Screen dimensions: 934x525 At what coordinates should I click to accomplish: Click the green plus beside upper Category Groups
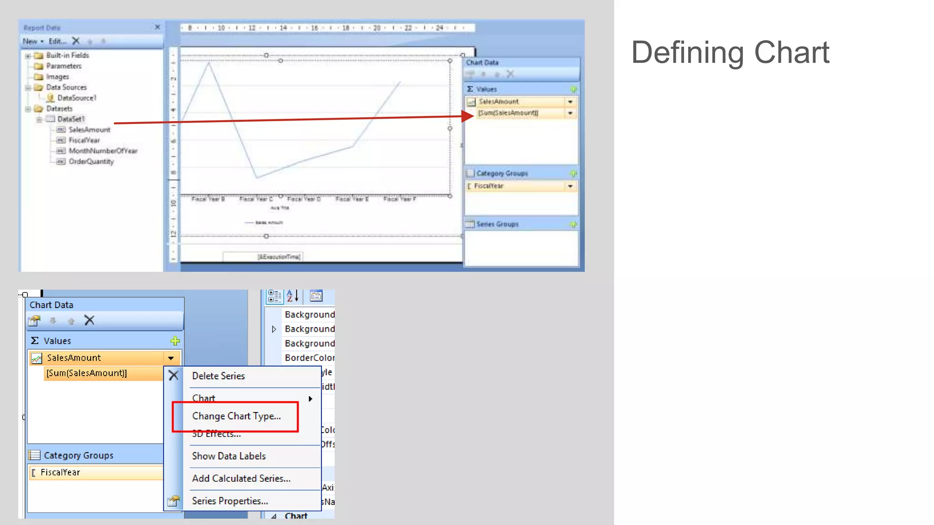point(573,173)
